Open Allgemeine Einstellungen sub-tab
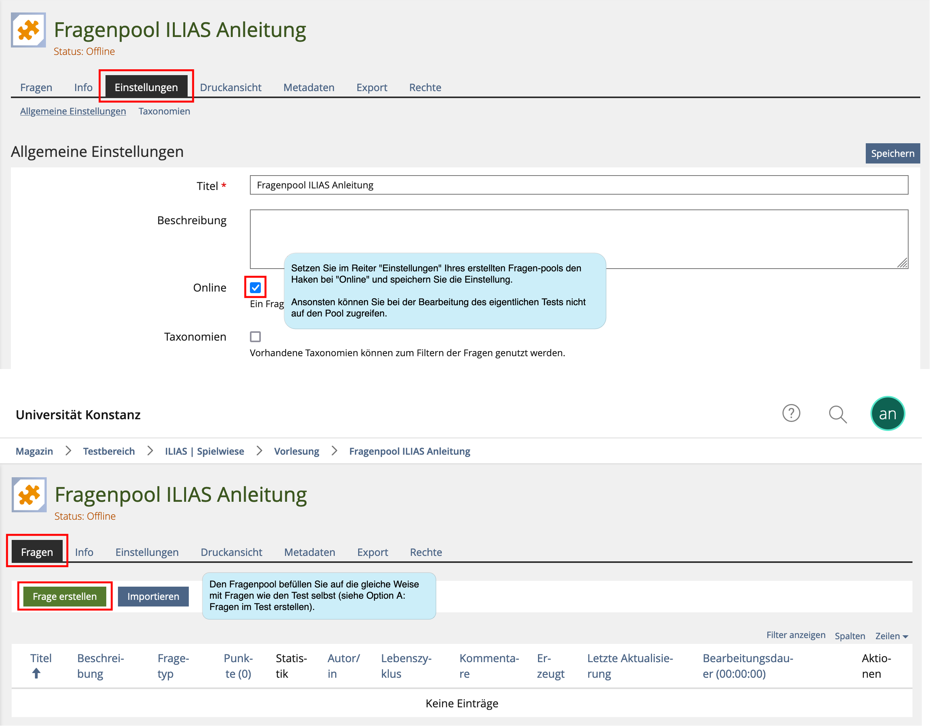Image resolution: width=930 pixels, height=726 pixels. point(73,111)
